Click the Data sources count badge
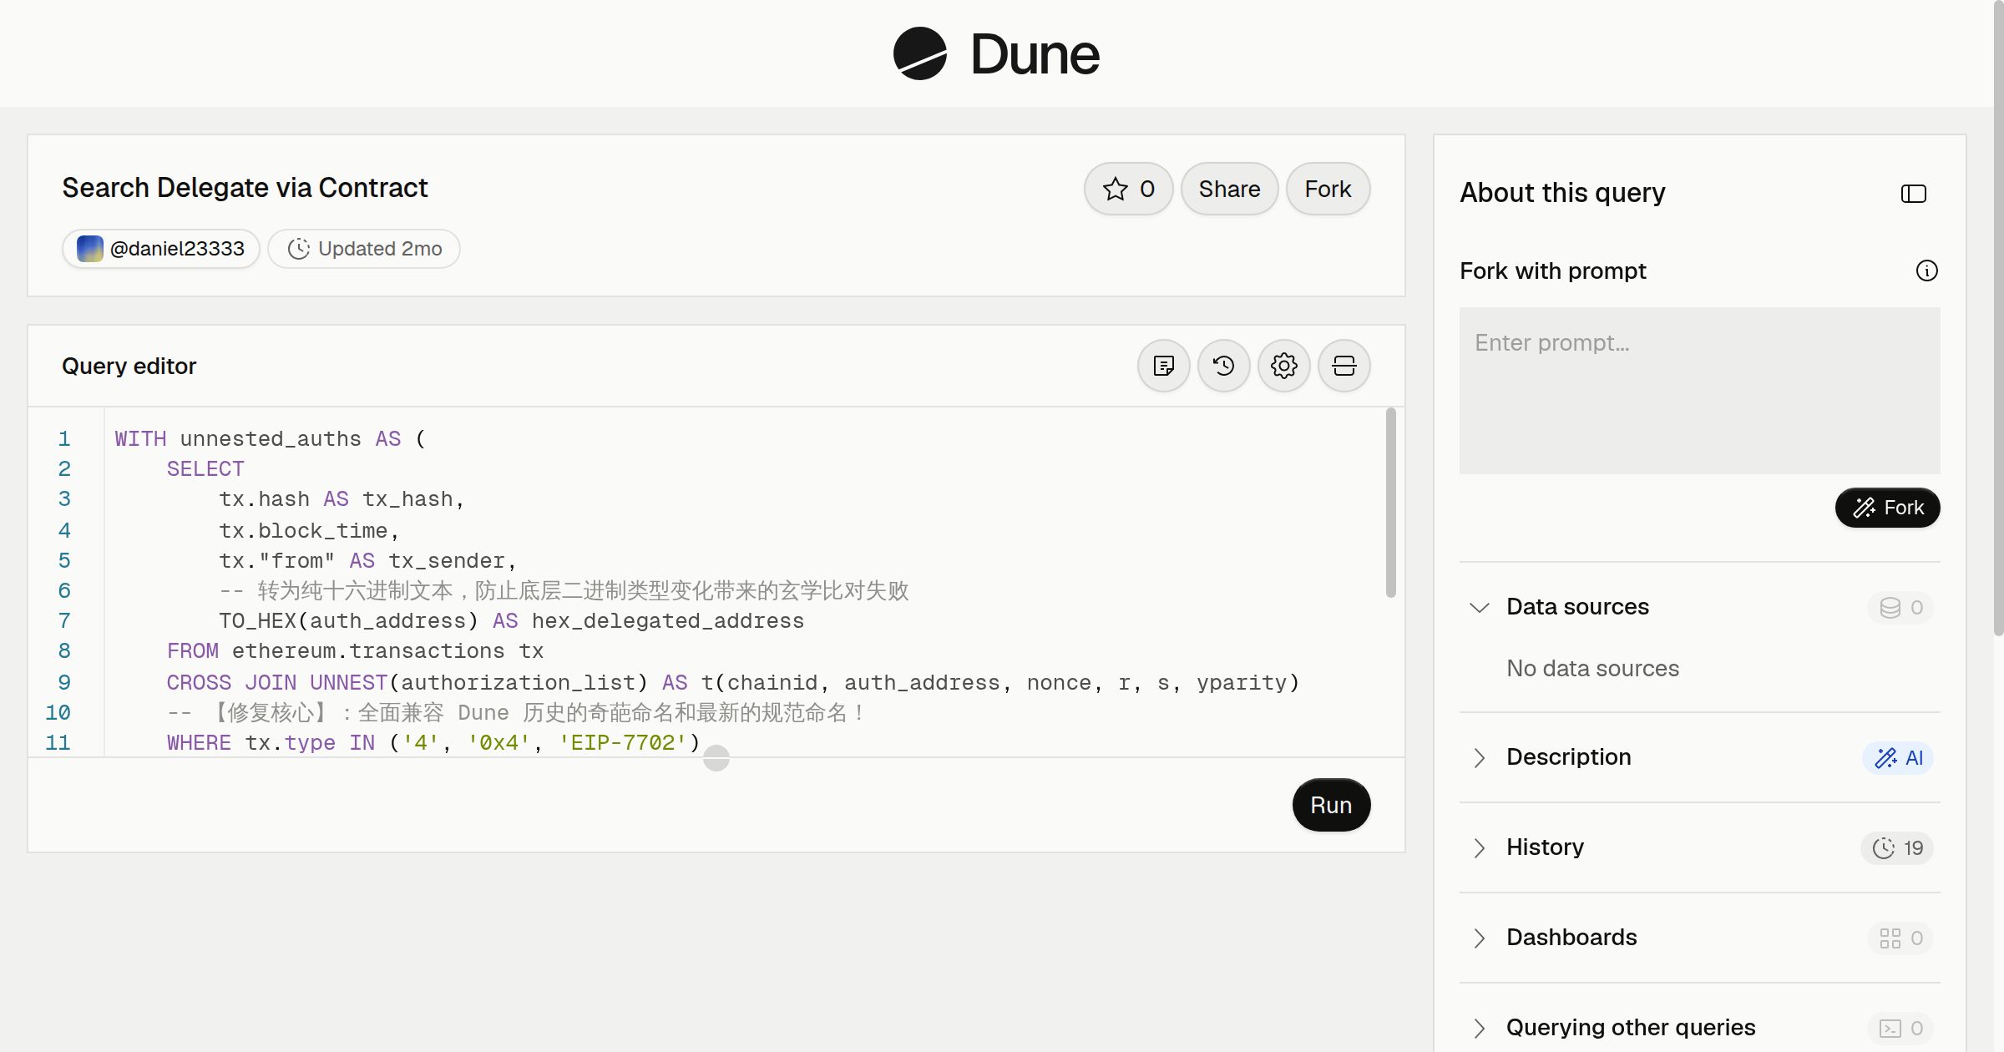The width and height of the screenshot is (2004, 1052). pyautogui.click(x=1900, y=607)
